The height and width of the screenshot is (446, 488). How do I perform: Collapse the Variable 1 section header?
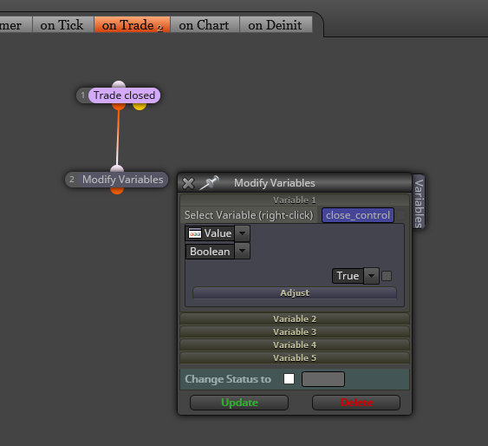click(295, 200)
